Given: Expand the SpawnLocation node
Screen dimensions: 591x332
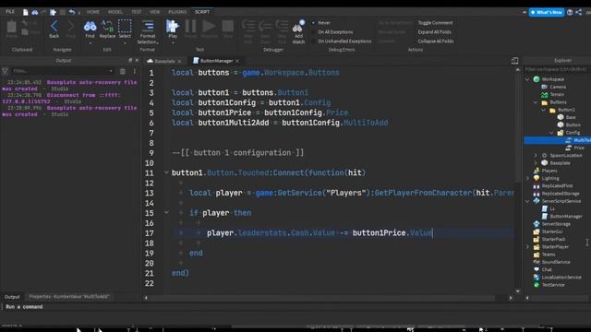Looking at the screenshot, I should [536, 155].
